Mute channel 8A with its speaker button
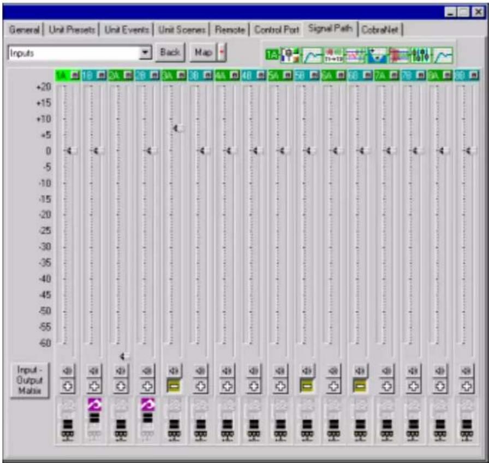Image resolution: width=489 pixels, height=463 pixels. (440, 371)
